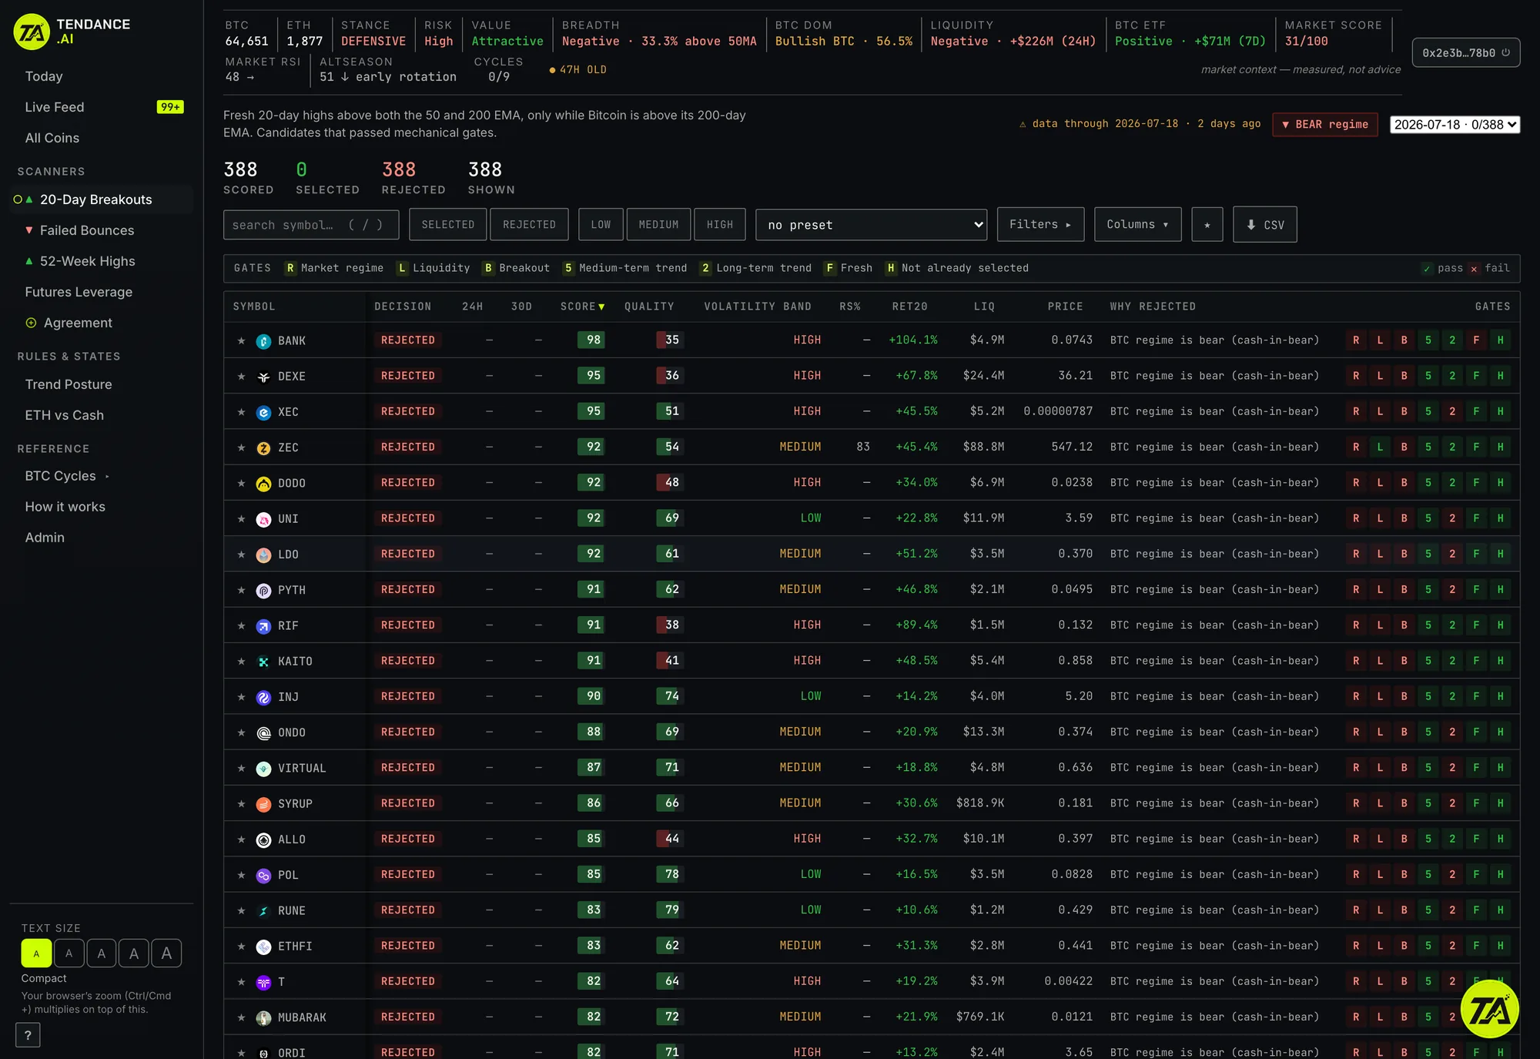Click the INJ coin icon
This screenshot has width=1540, height=1059.
pos(263,697)
